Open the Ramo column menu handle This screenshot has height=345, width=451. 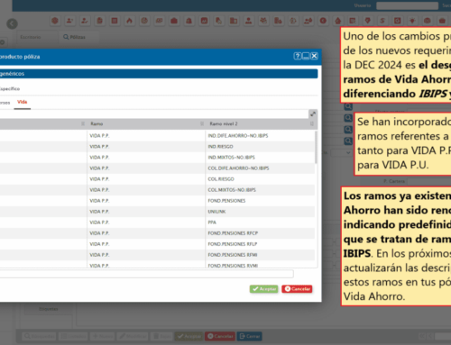[x=202, y=123]
